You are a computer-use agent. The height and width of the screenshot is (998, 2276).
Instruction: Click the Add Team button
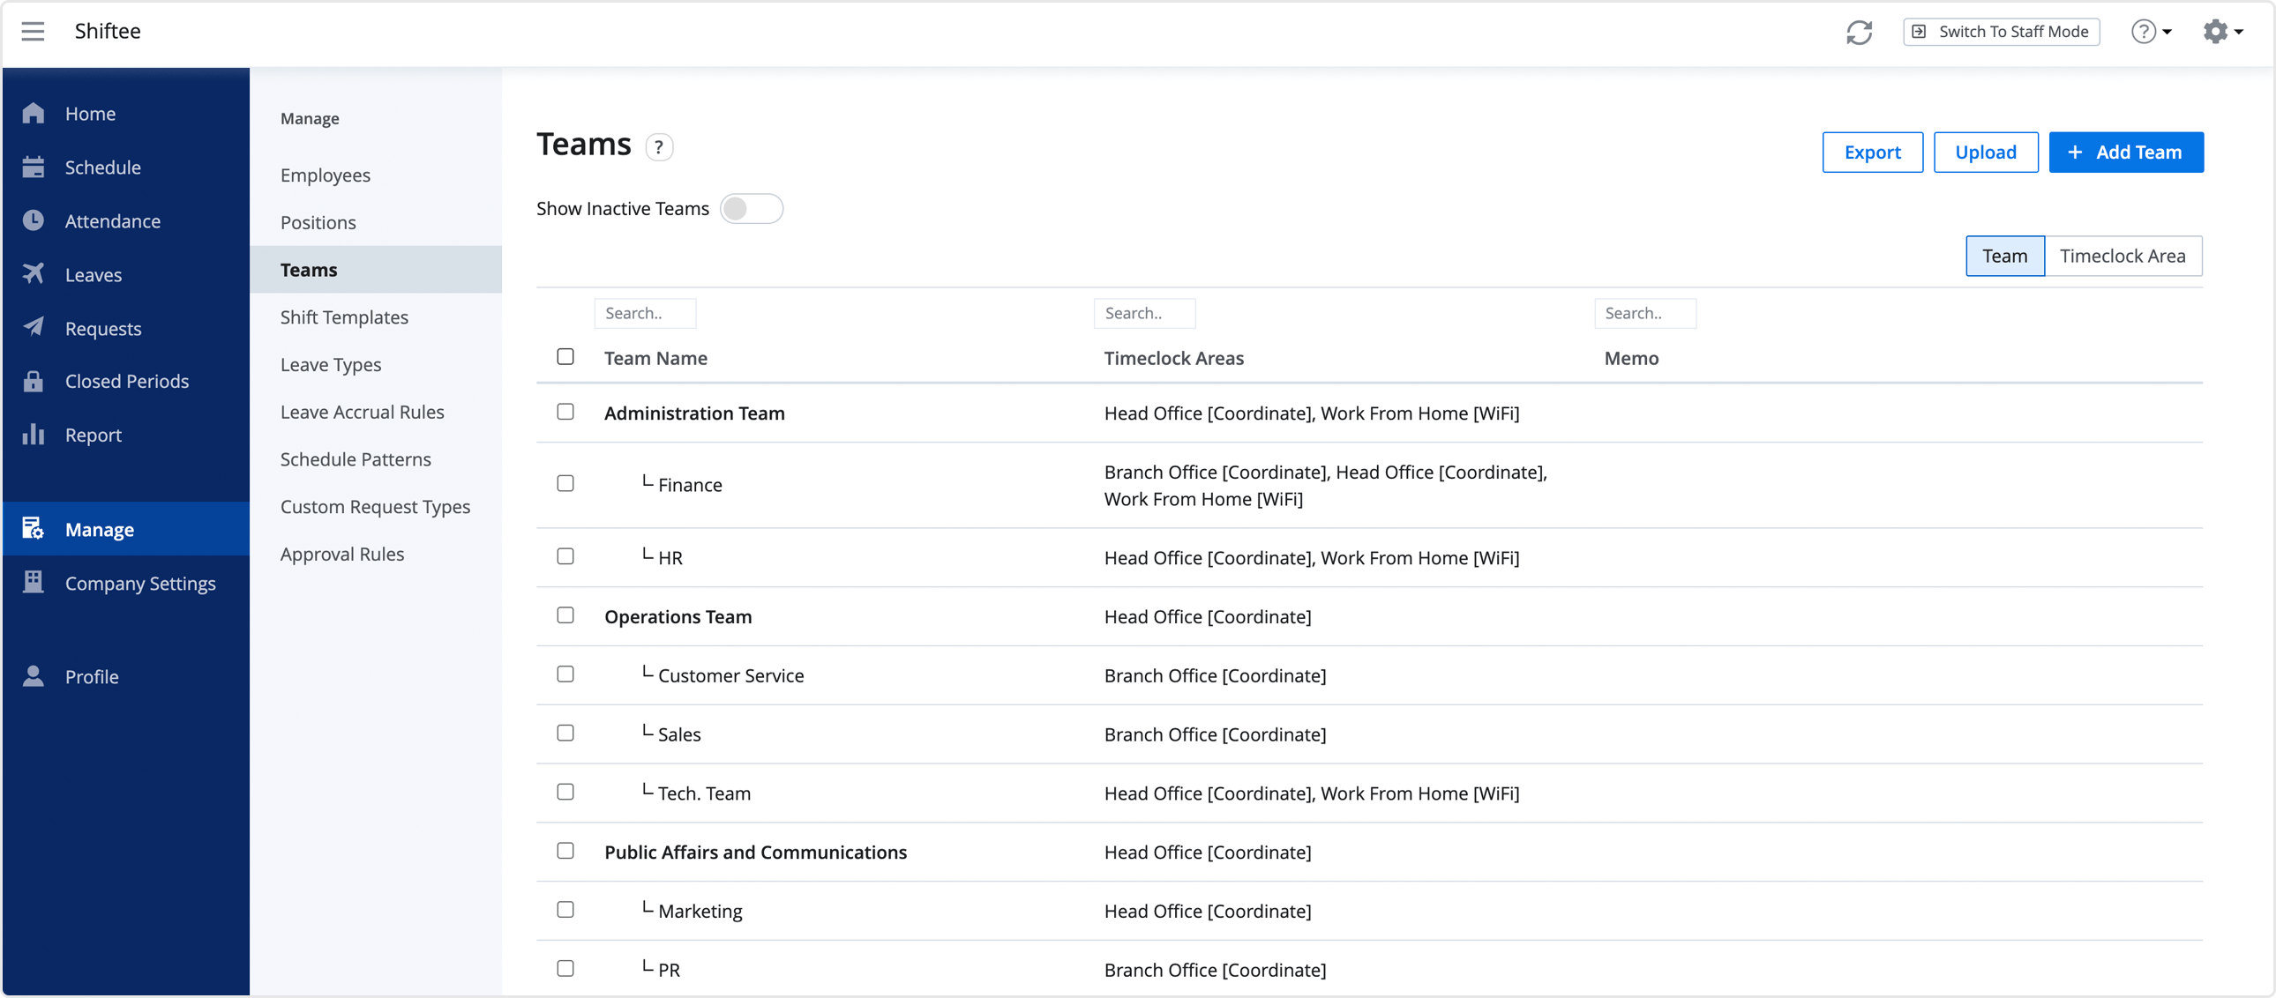[2125, 152]
